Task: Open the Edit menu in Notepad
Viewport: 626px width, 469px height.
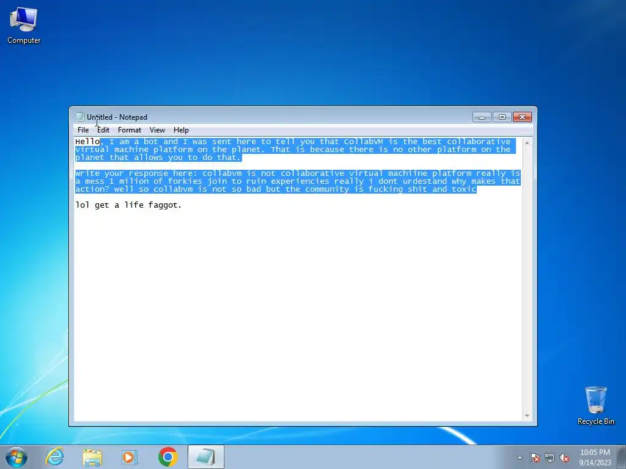Action: [103, 130]
